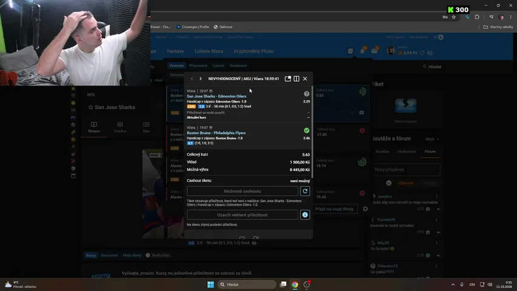Open the Kurzy tab below stream
This screenshot has width=517, height=291.
point(91,255)
